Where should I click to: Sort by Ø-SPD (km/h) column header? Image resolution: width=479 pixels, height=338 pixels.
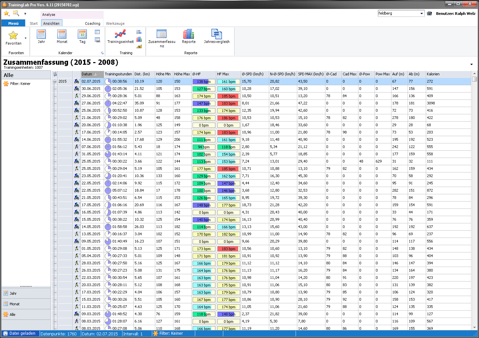point(255,74)
